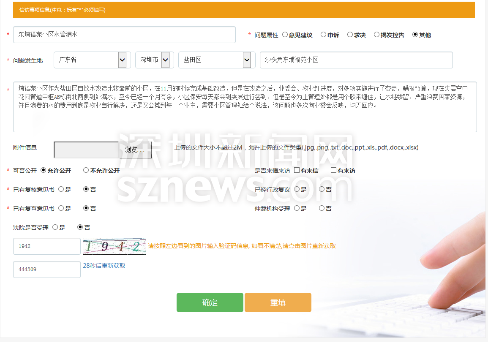This screenshot has width=488, height=343.
Task: Select the 揭发控告 radio button
Action: [x=376, y=35]
